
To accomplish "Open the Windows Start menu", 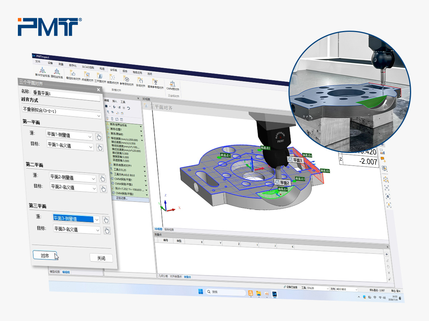I will point(201,292).
